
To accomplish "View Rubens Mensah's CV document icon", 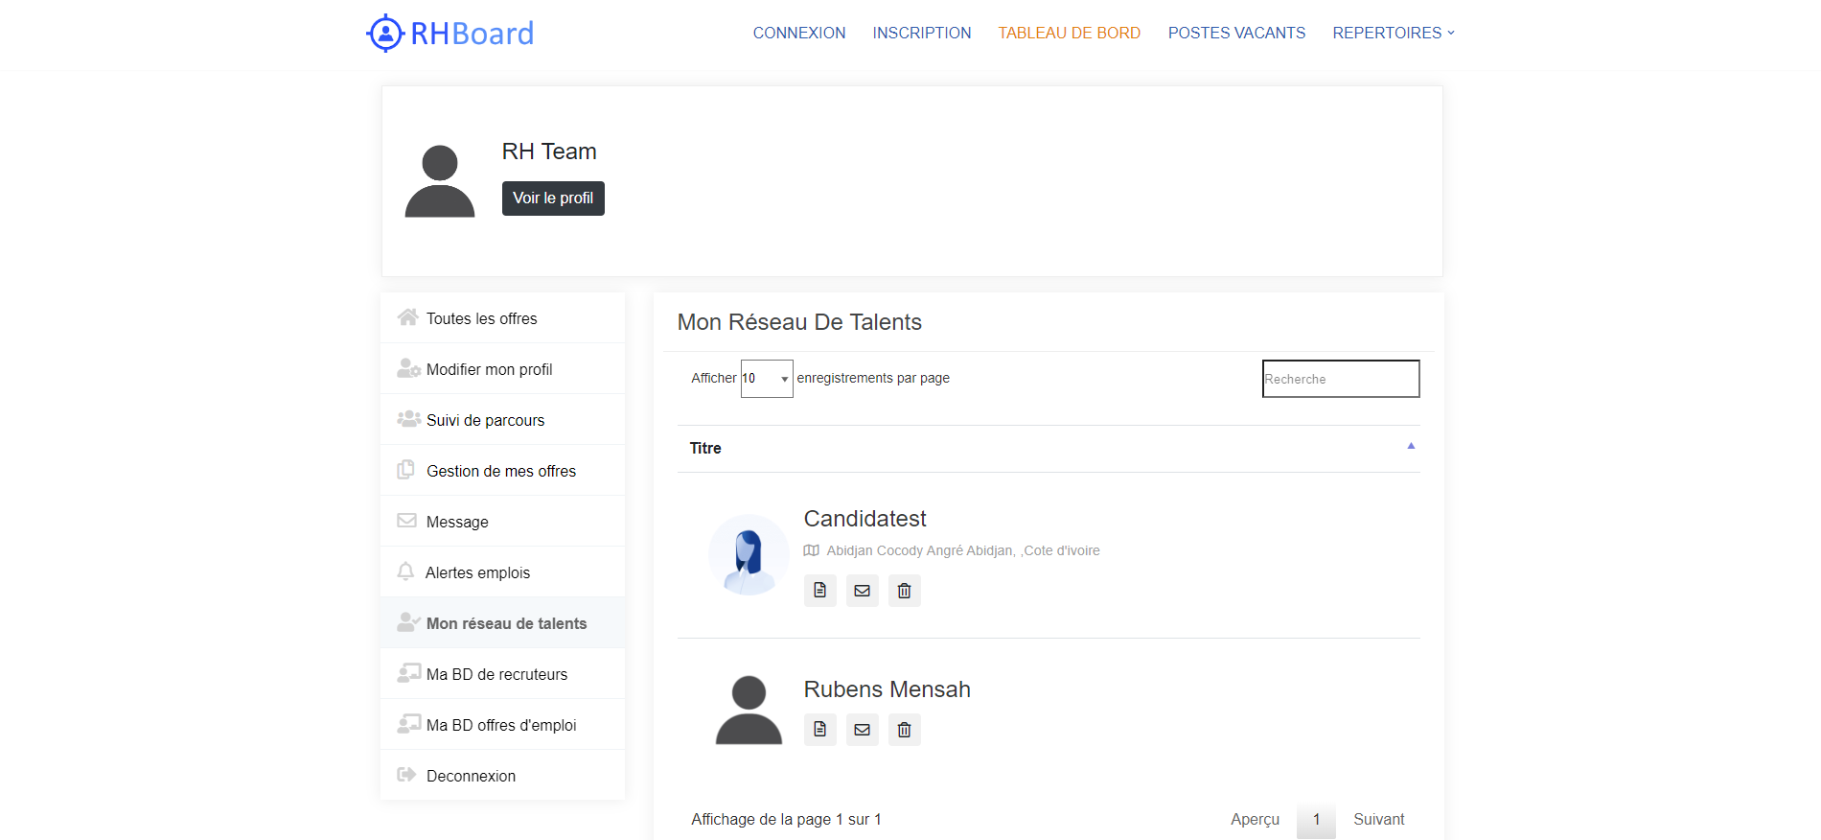I will pos(819,730).
